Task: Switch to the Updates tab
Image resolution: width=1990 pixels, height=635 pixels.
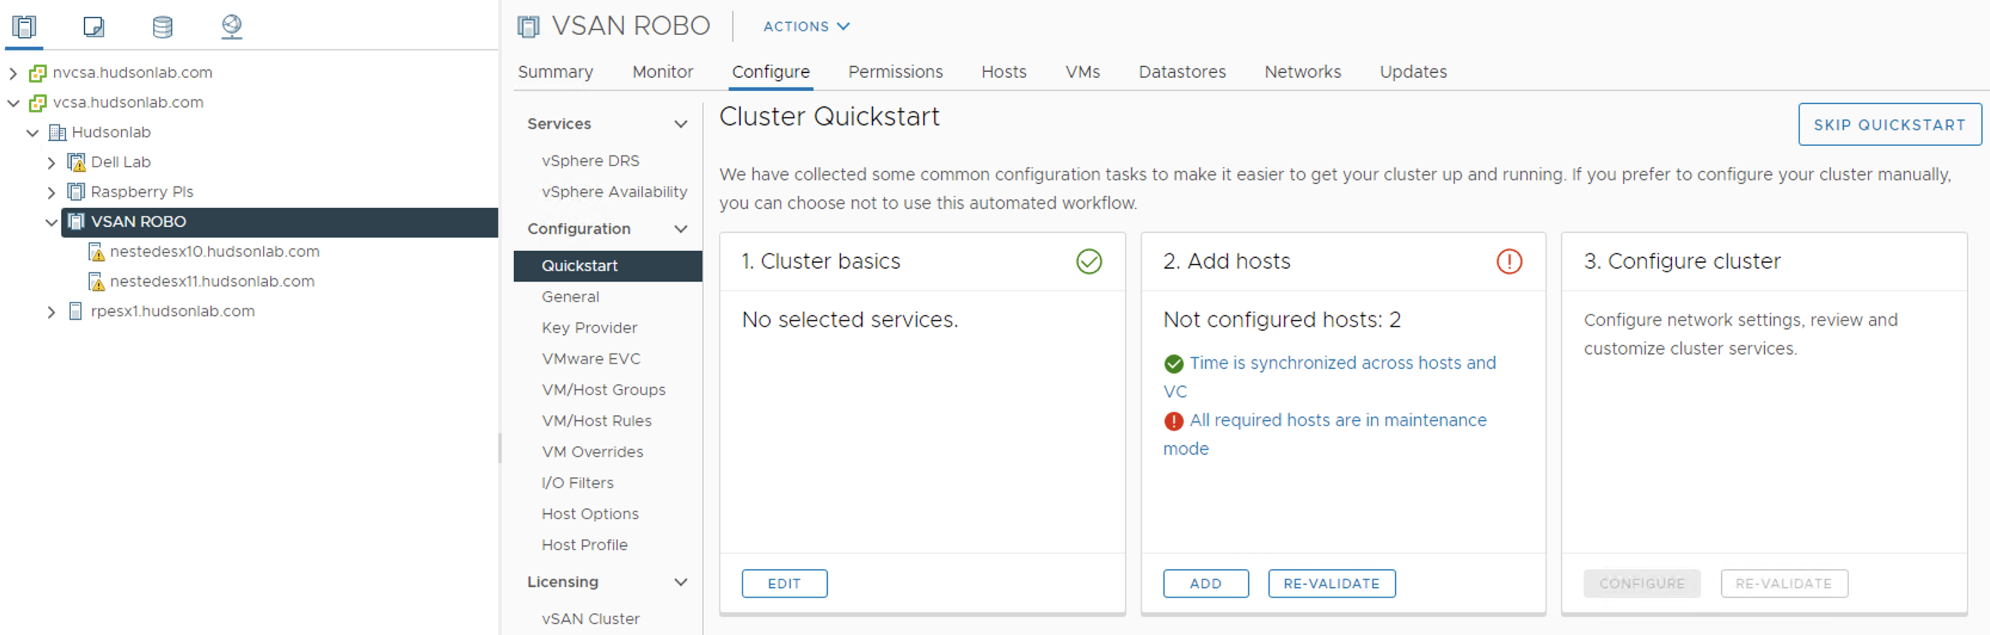Action: [1413, 72]
